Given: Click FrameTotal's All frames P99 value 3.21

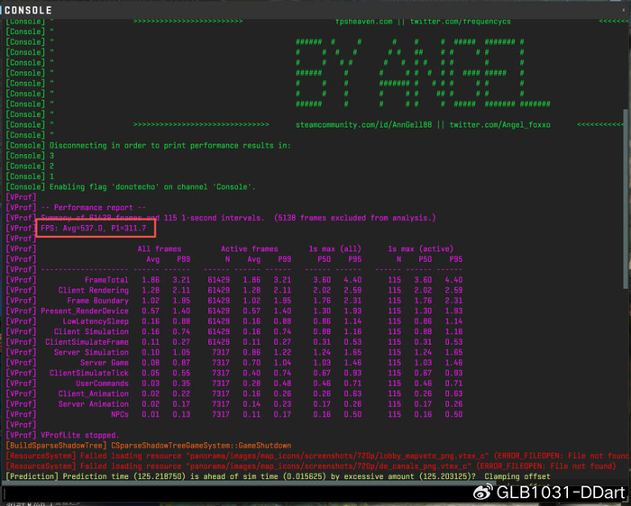Looking at the screenshot, I should coord(181,280).
